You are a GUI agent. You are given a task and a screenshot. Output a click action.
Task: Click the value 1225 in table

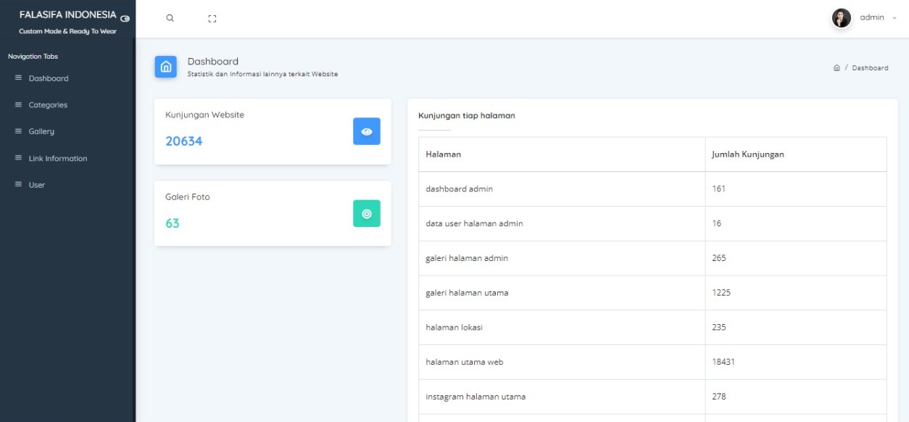pyautogui.click(x=721, y=293)
